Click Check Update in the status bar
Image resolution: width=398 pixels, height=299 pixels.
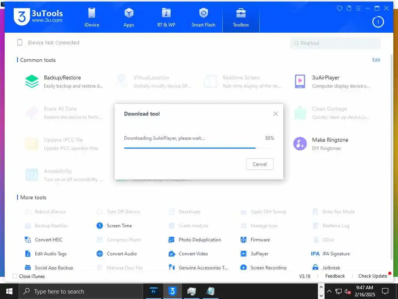373,276
